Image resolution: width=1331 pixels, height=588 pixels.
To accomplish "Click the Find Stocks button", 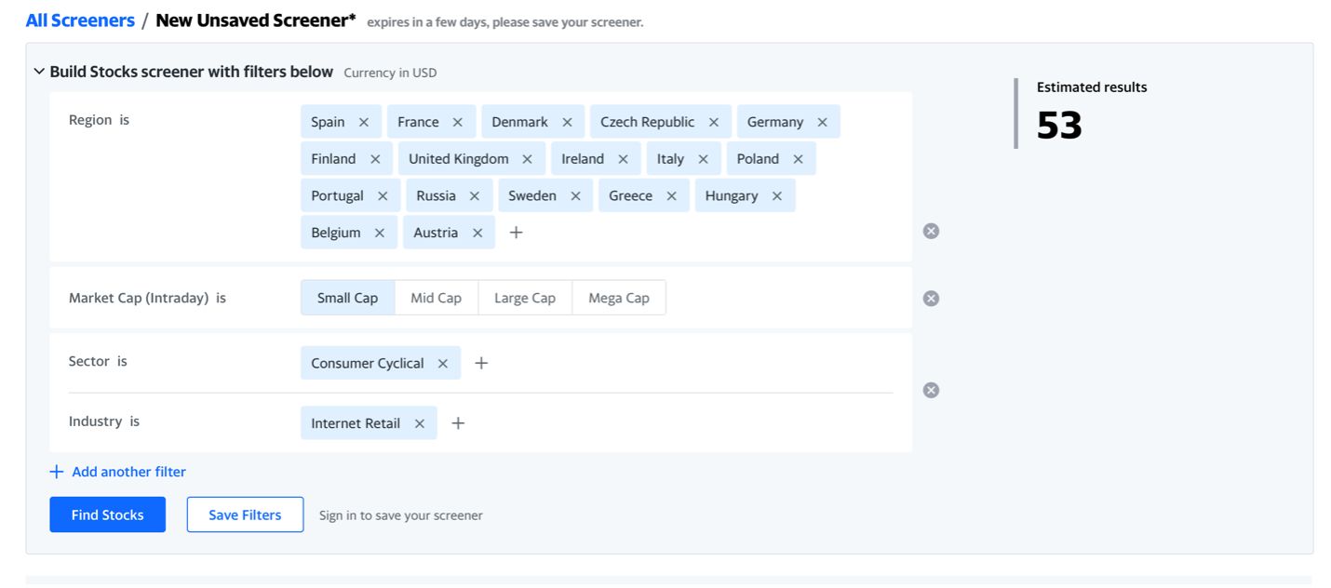I will coord(107,514).
